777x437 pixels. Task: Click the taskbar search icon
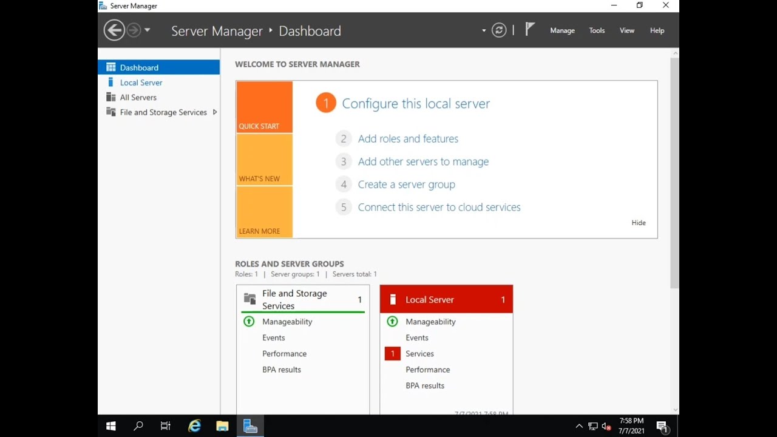pos(138,426)
